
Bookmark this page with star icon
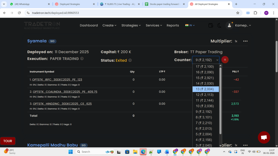238,13
